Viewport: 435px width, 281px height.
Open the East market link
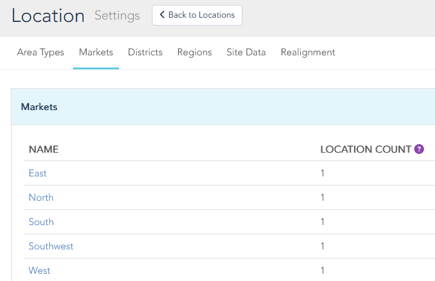click(x=38, y=173)
